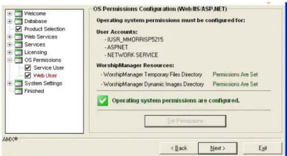Click Temporary Files 'Permissions Are Set' status
The height and width of the screenshot is (156, 287).
[235, 75]
